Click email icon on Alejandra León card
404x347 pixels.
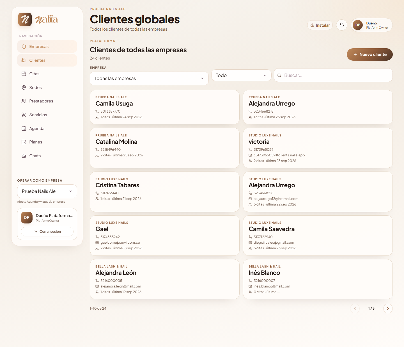tap(97, 286)
